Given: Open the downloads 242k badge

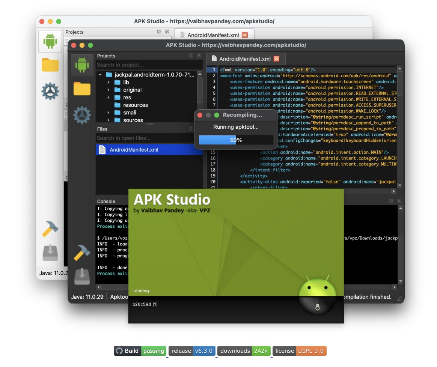Looking at the screenshot, I should click(244, 351).
